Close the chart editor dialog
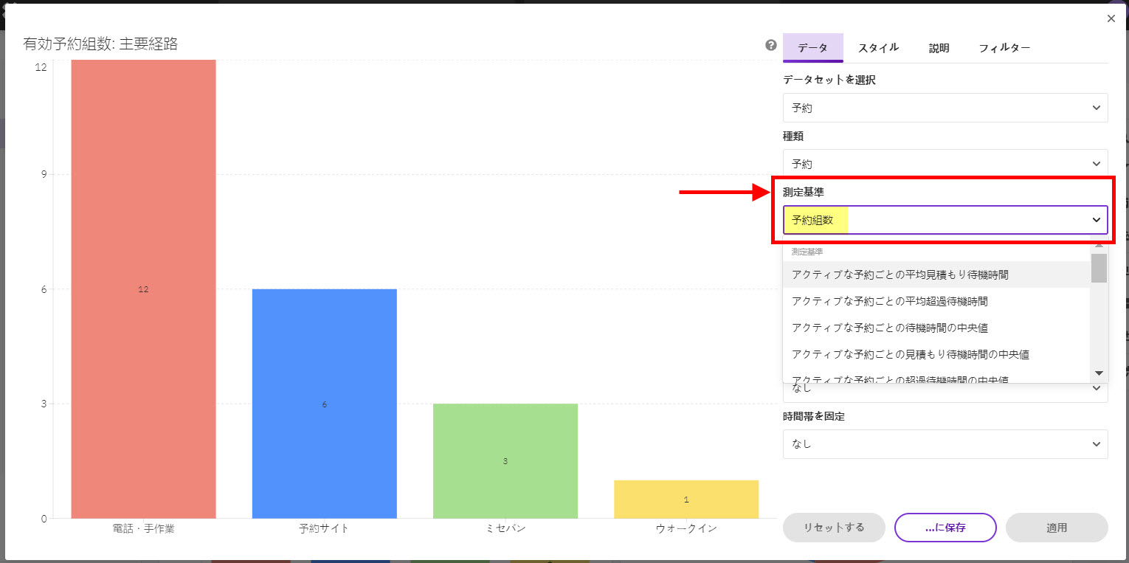1129x563 pixels. coord(1111,18)
